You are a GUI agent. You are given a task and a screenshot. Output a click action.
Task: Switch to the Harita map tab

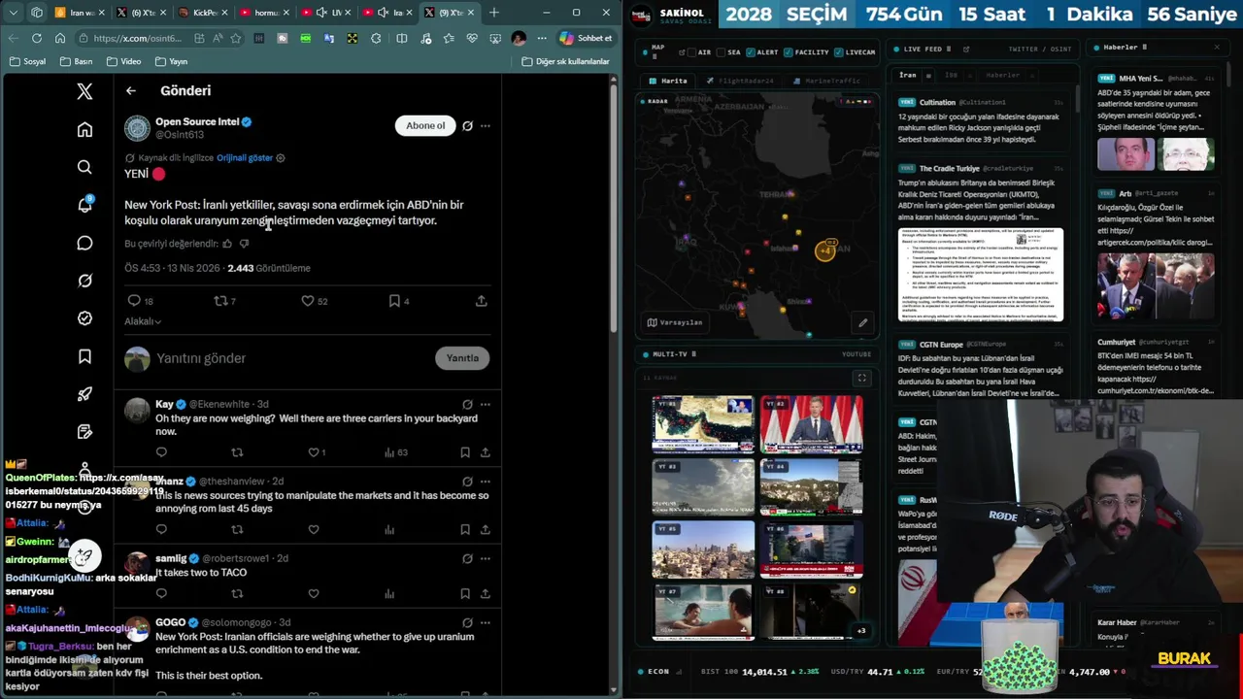tap(668, 81)
